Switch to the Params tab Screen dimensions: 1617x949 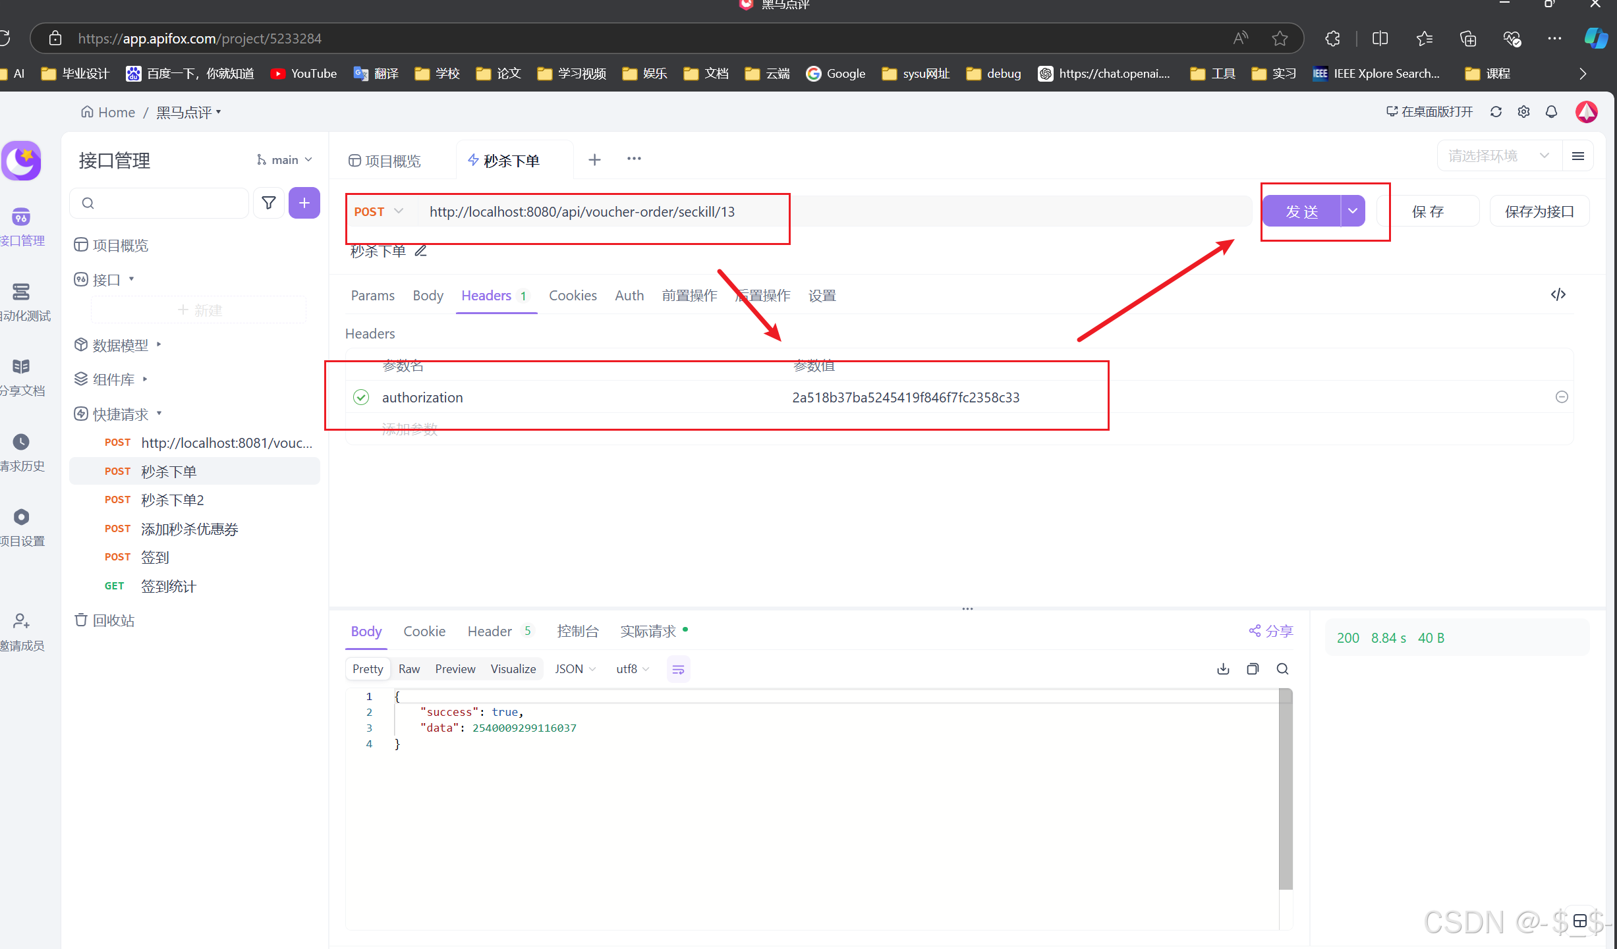[x=372, y=296]
